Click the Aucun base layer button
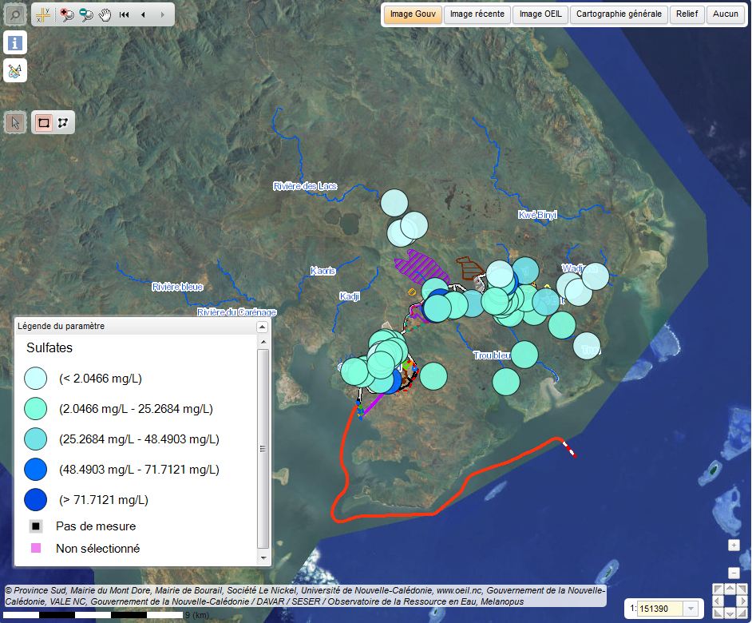752x623 pixels. click(725, 14)
